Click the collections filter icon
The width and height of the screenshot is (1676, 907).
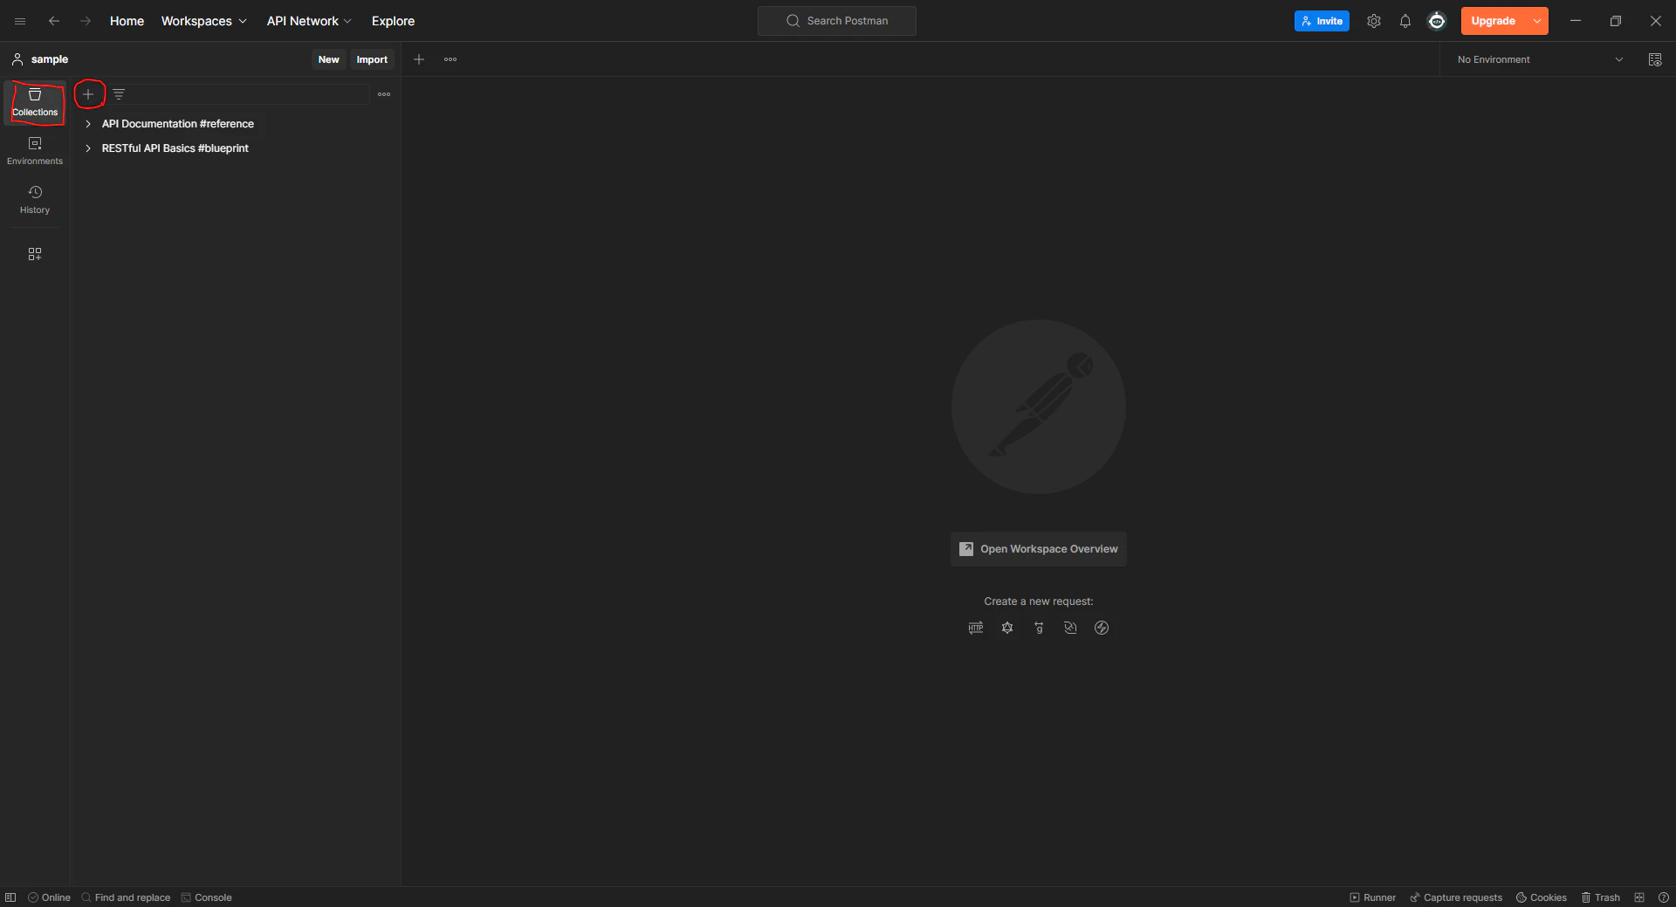119,94
